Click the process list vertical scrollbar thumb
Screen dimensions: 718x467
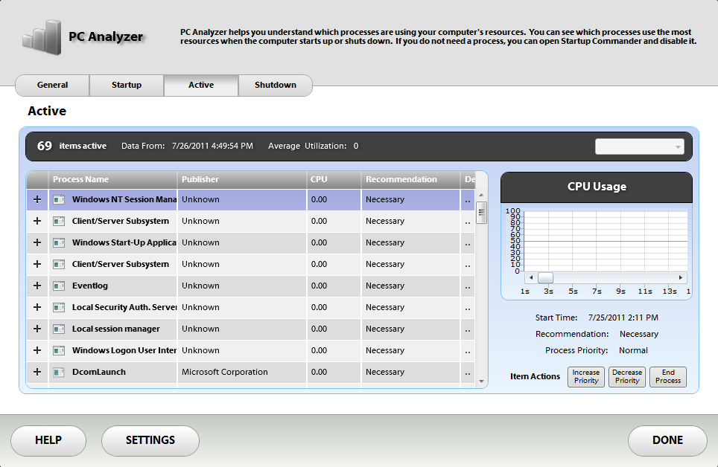[481, 213]
